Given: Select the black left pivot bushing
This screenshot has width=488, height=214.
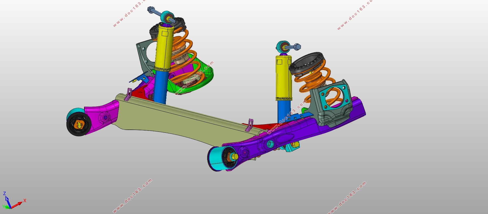Looking at the screenshot, I should (78, 124).
